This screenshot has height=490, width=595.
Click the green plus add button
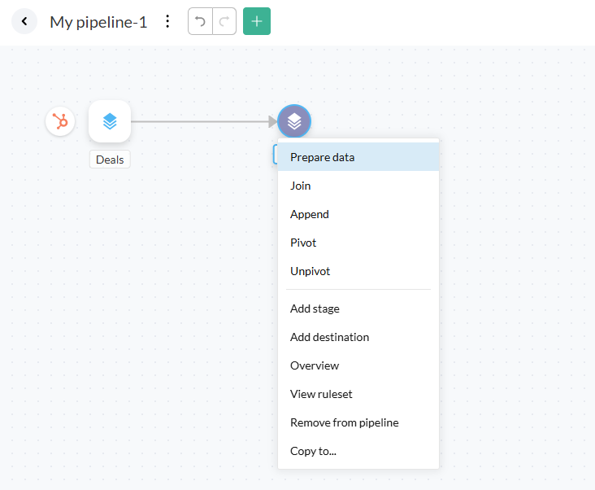tap(257, 21)
